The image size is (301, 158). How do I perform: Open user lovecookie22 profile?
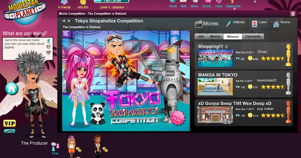click(267, 80)
